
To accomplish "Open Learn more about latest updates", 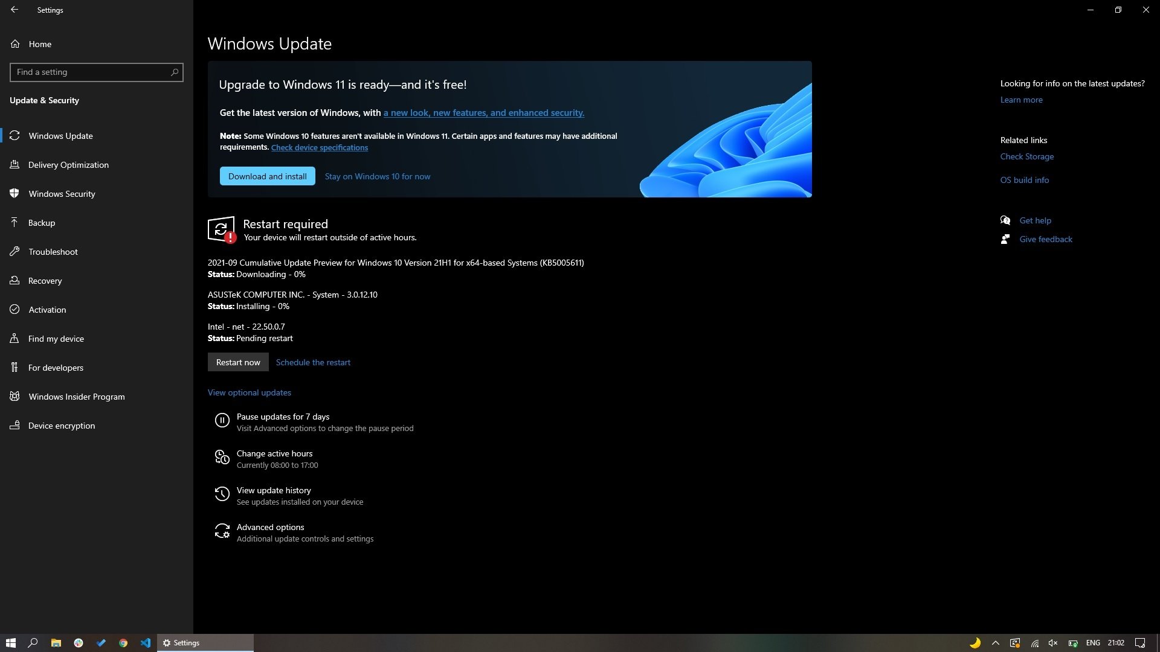I will point(1021,100).
